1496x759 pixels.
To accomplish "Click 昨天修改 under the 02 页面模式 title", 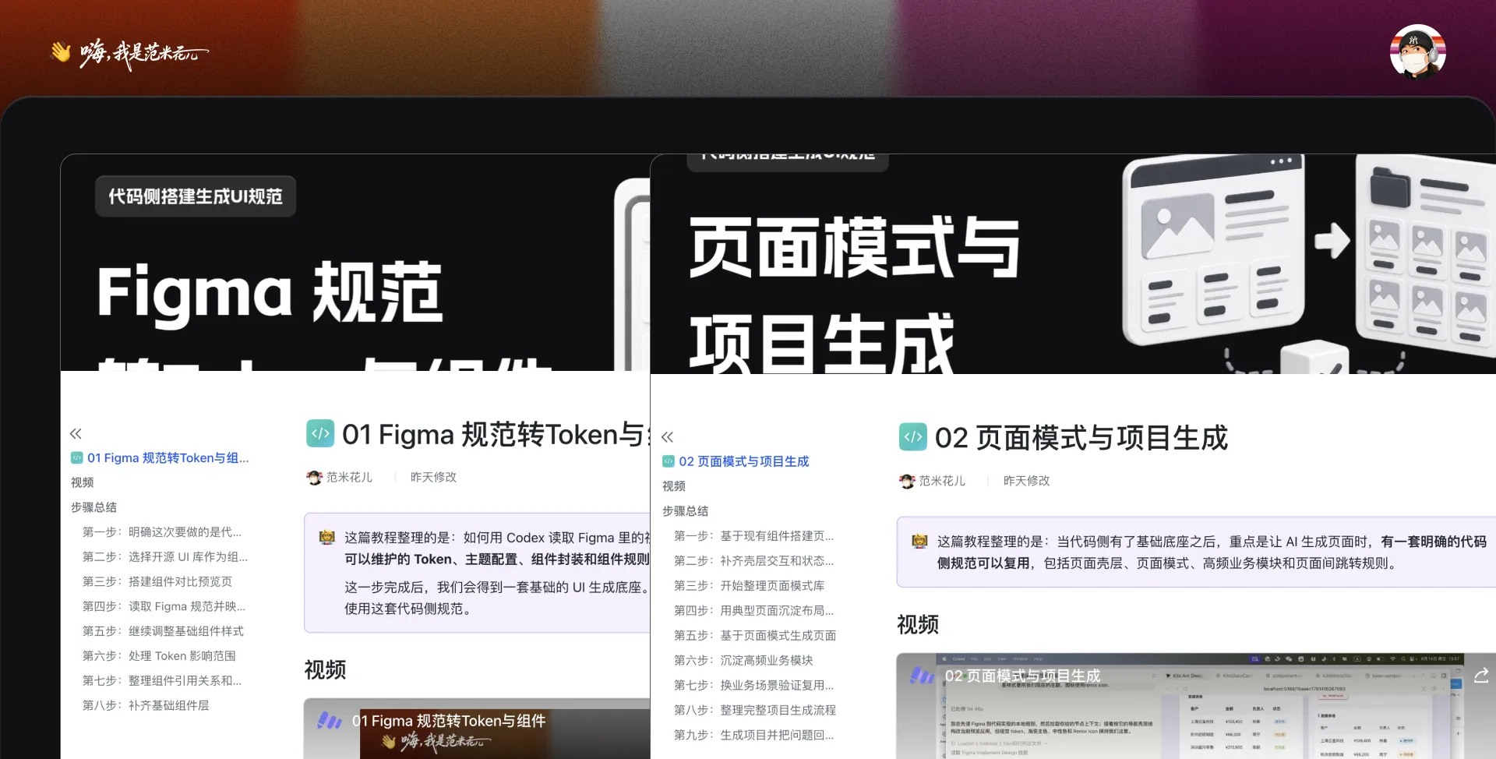I will click(x=1026, y=481).
